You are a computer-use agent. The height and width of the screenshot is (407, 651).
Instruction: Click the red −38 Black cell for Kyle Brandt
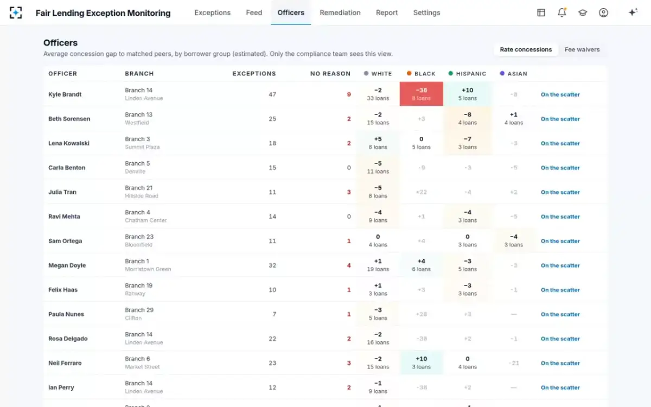point(422,94)
